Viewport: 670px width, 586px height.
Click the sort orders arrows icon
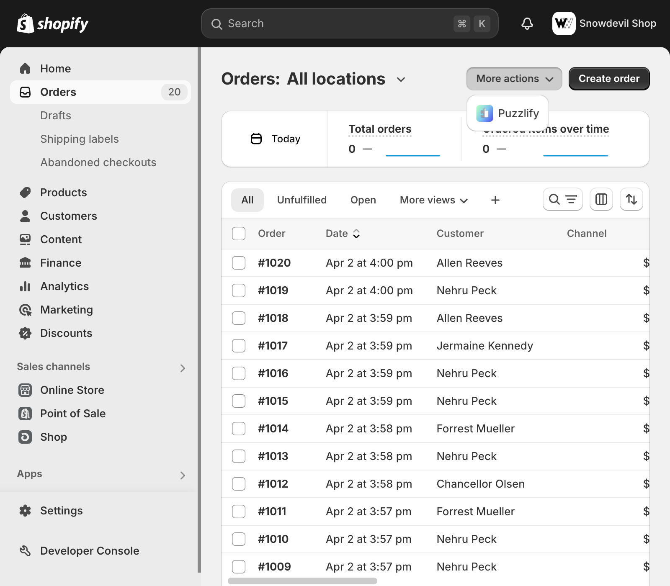click(x=631, y=200)
